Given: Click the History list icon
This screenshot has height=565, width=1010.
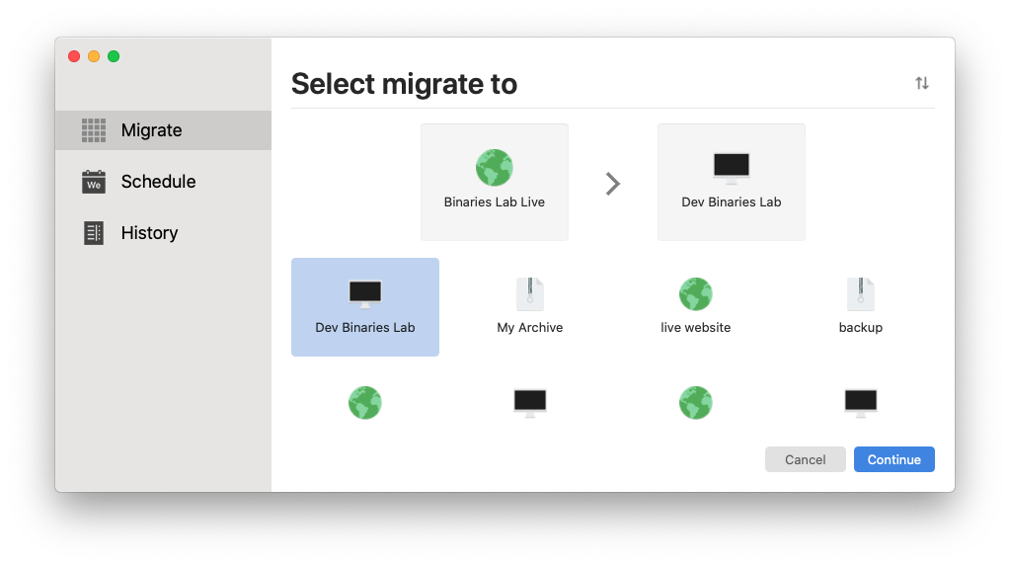Looking at the screenshot, I should [94, 232].
